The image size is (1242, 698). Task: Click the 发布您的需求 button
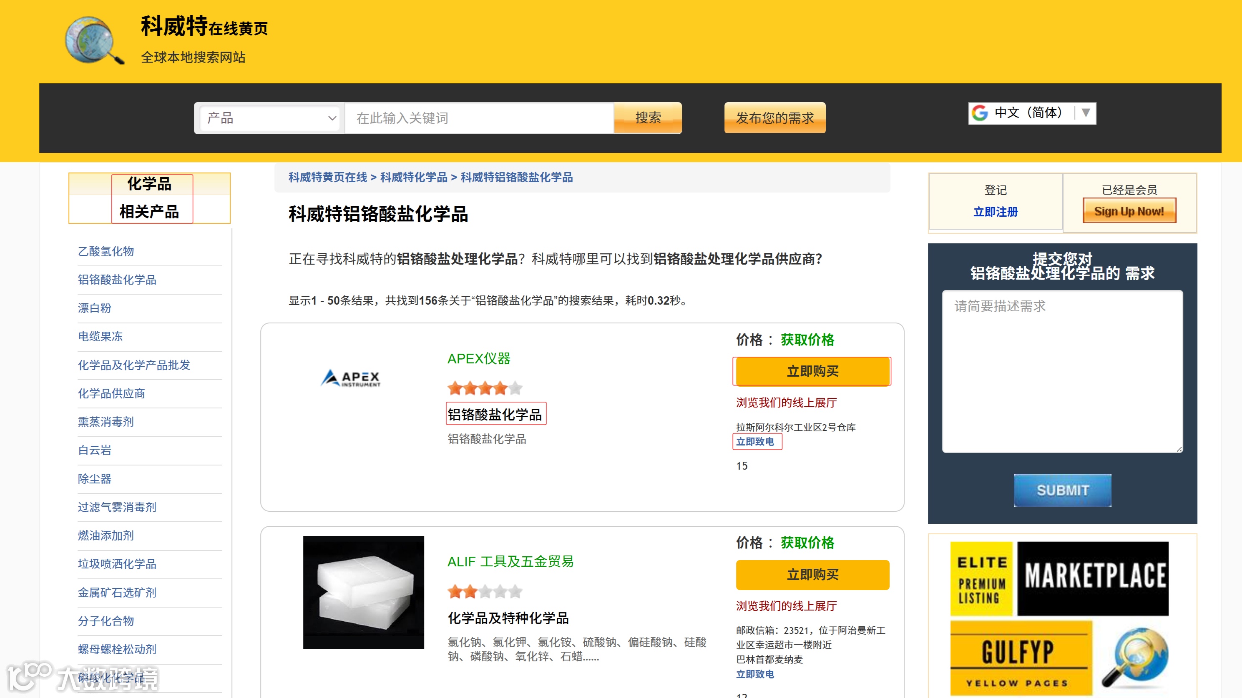point(774,118)
